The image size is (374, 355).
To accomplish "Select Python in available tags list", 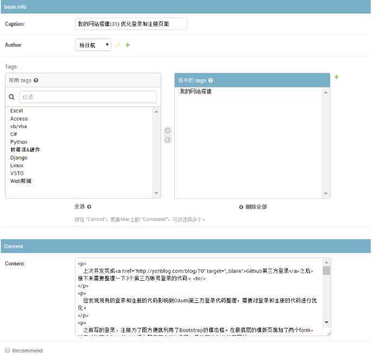I will point(18,142).
